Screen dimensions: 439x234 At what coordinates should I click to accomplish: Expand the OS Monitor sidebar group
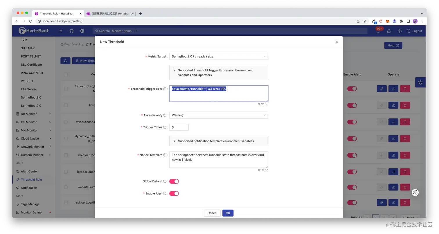click(x=34, y=122)
